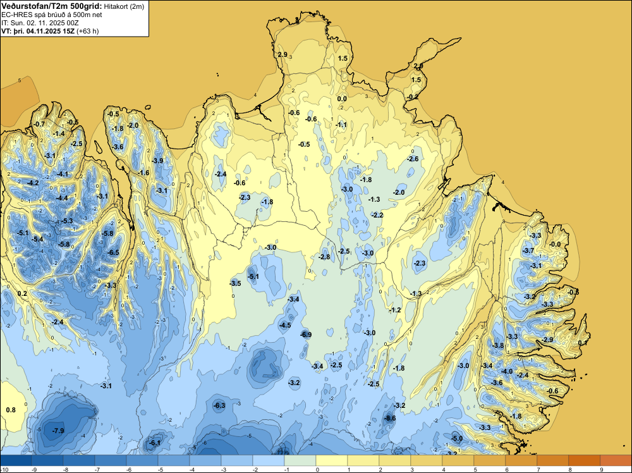Click the -1.4 temperature label
This screenshot has height=473, width=632.
(x=58, y=133)
